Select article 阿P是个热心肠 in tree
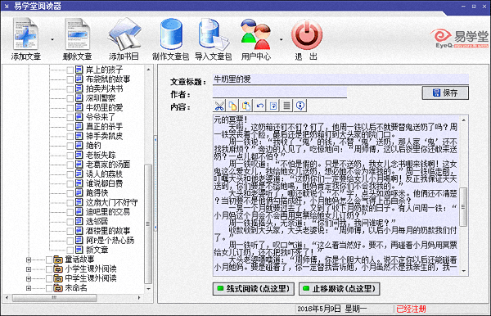Viewport: 491px width, 316px height. click(110, 240)
